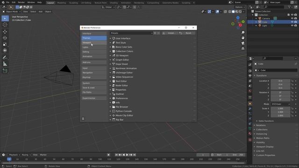Screen dimensions: 299x168
Task: Click the remove theme preset minus icon
Action: (158, 33)
